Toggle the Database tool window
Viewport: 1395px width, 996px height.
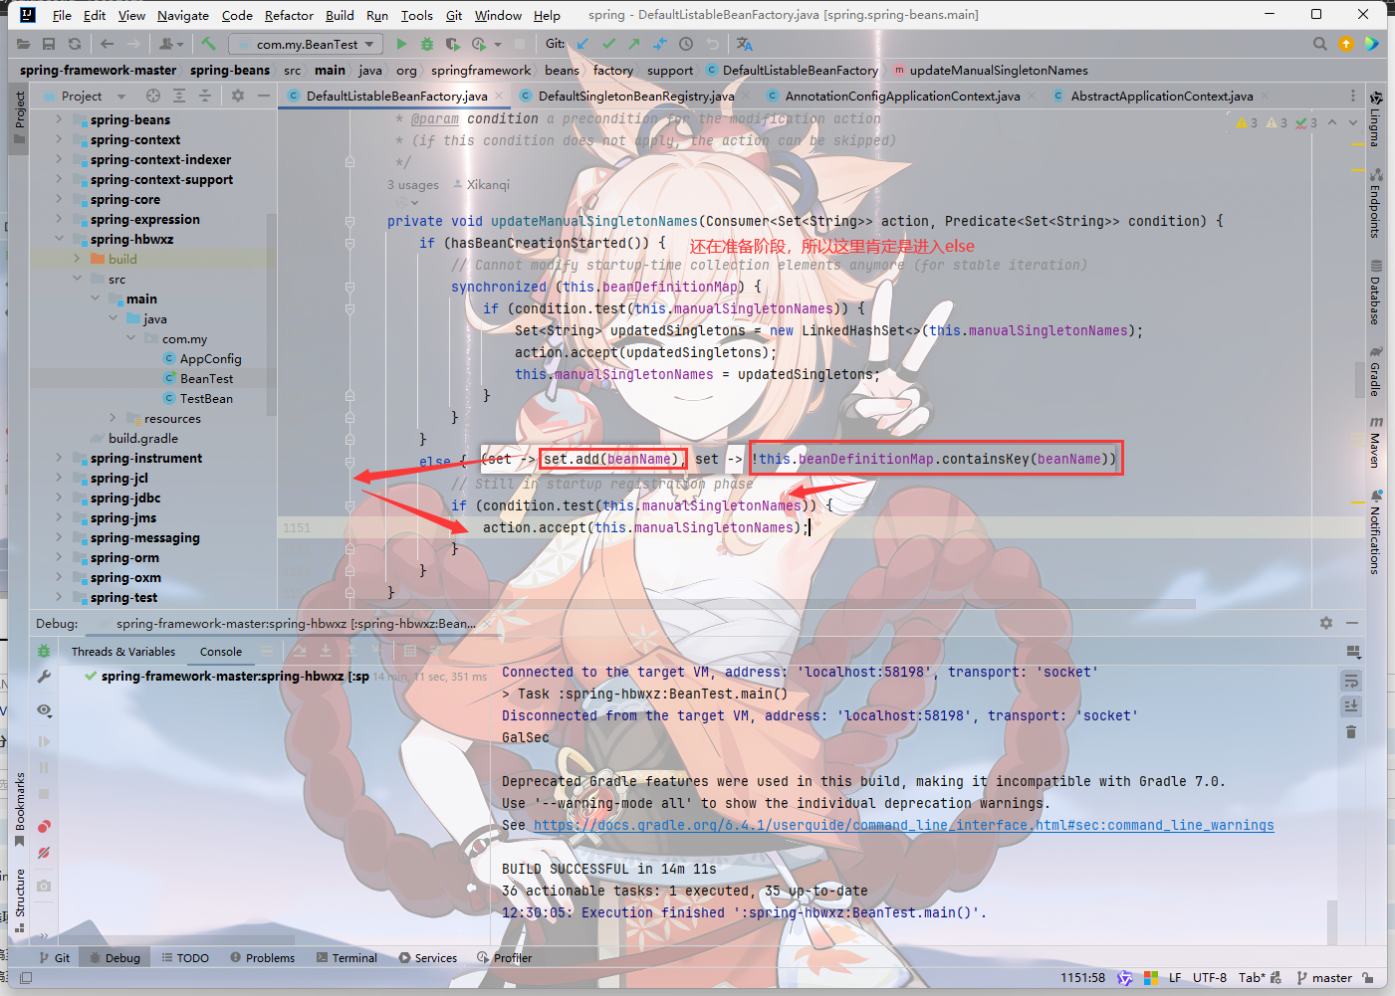[1375, 293]
